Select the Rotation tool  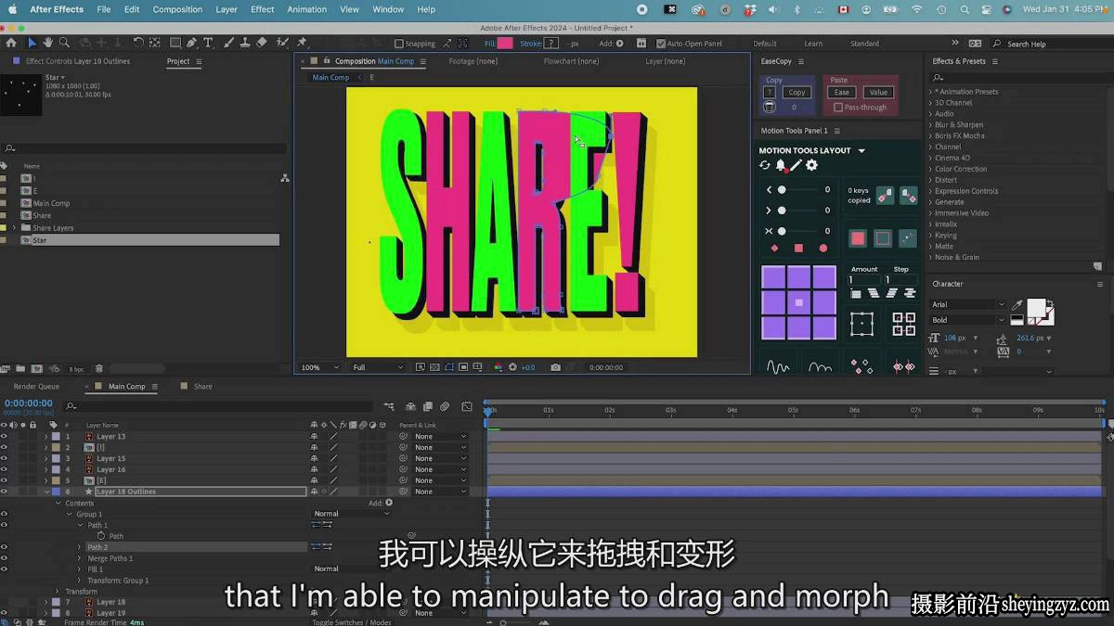point(138,43)
